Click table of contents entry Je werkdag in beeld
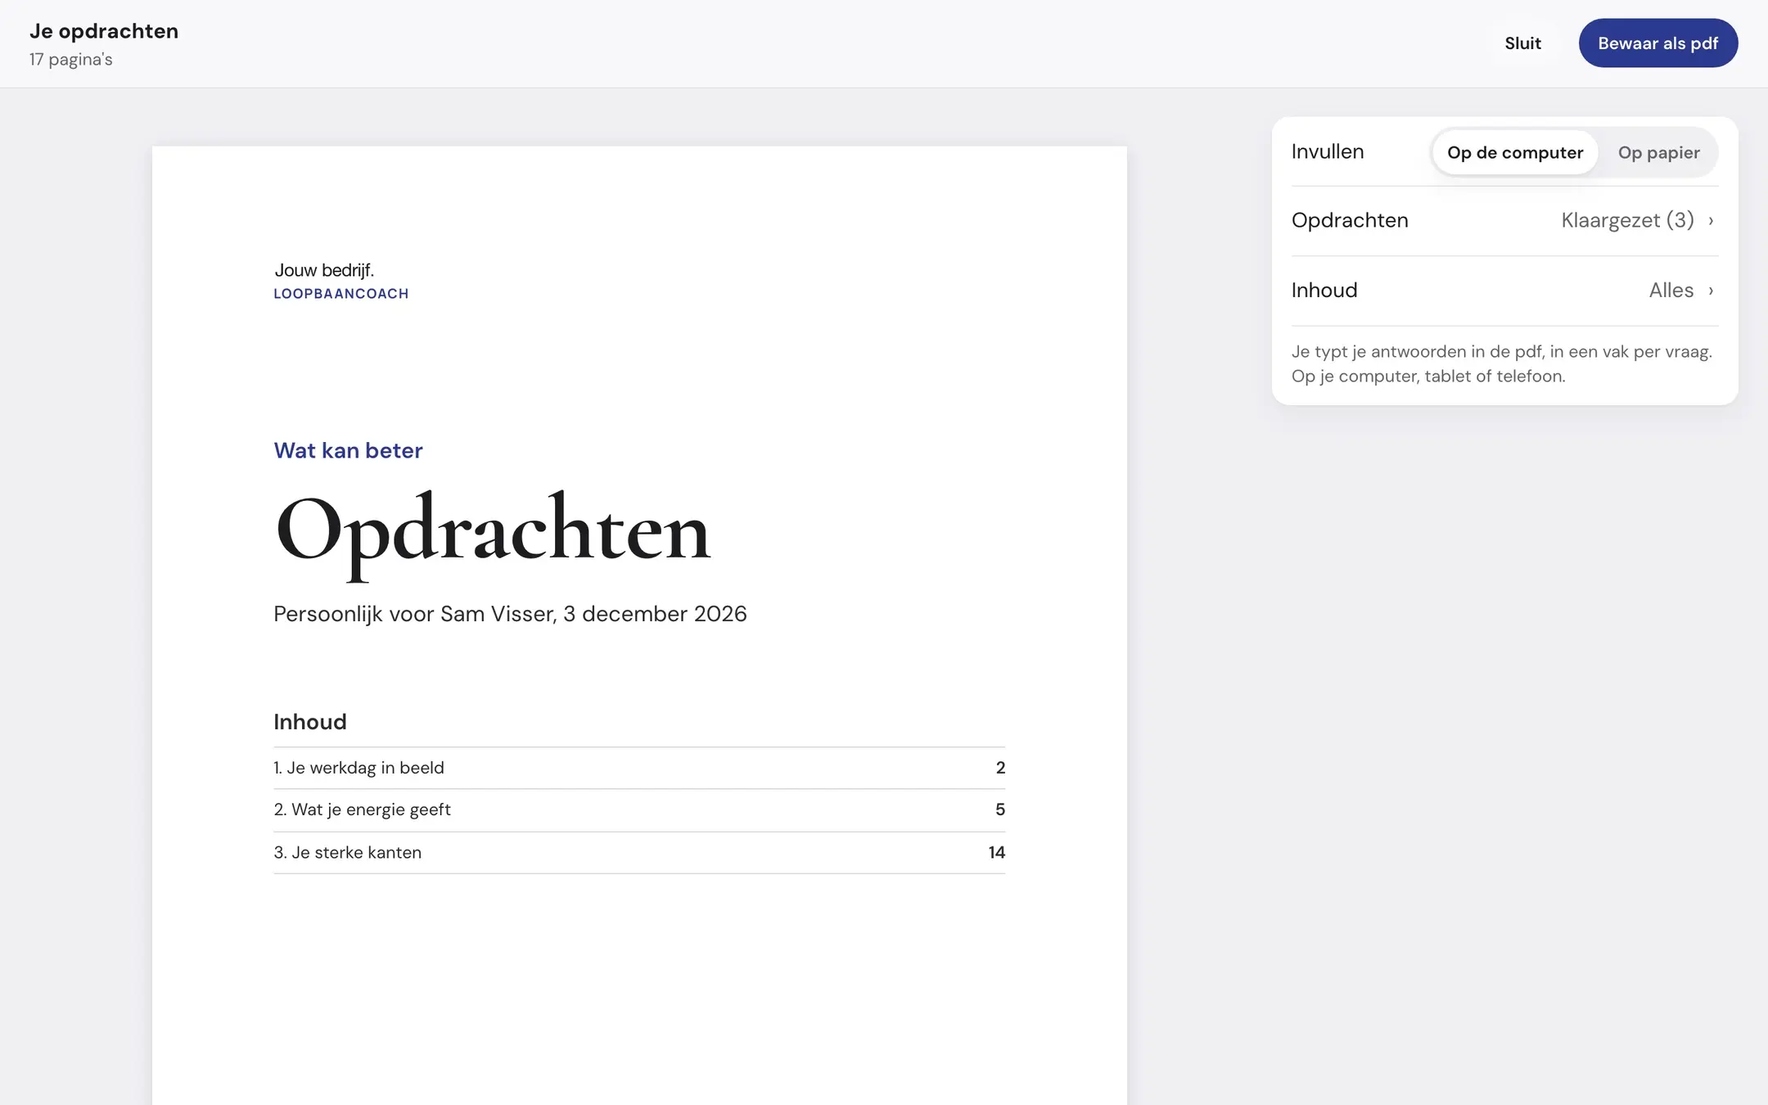The height and width of the screenshot is (1105, 1768). tap(639, 768)
